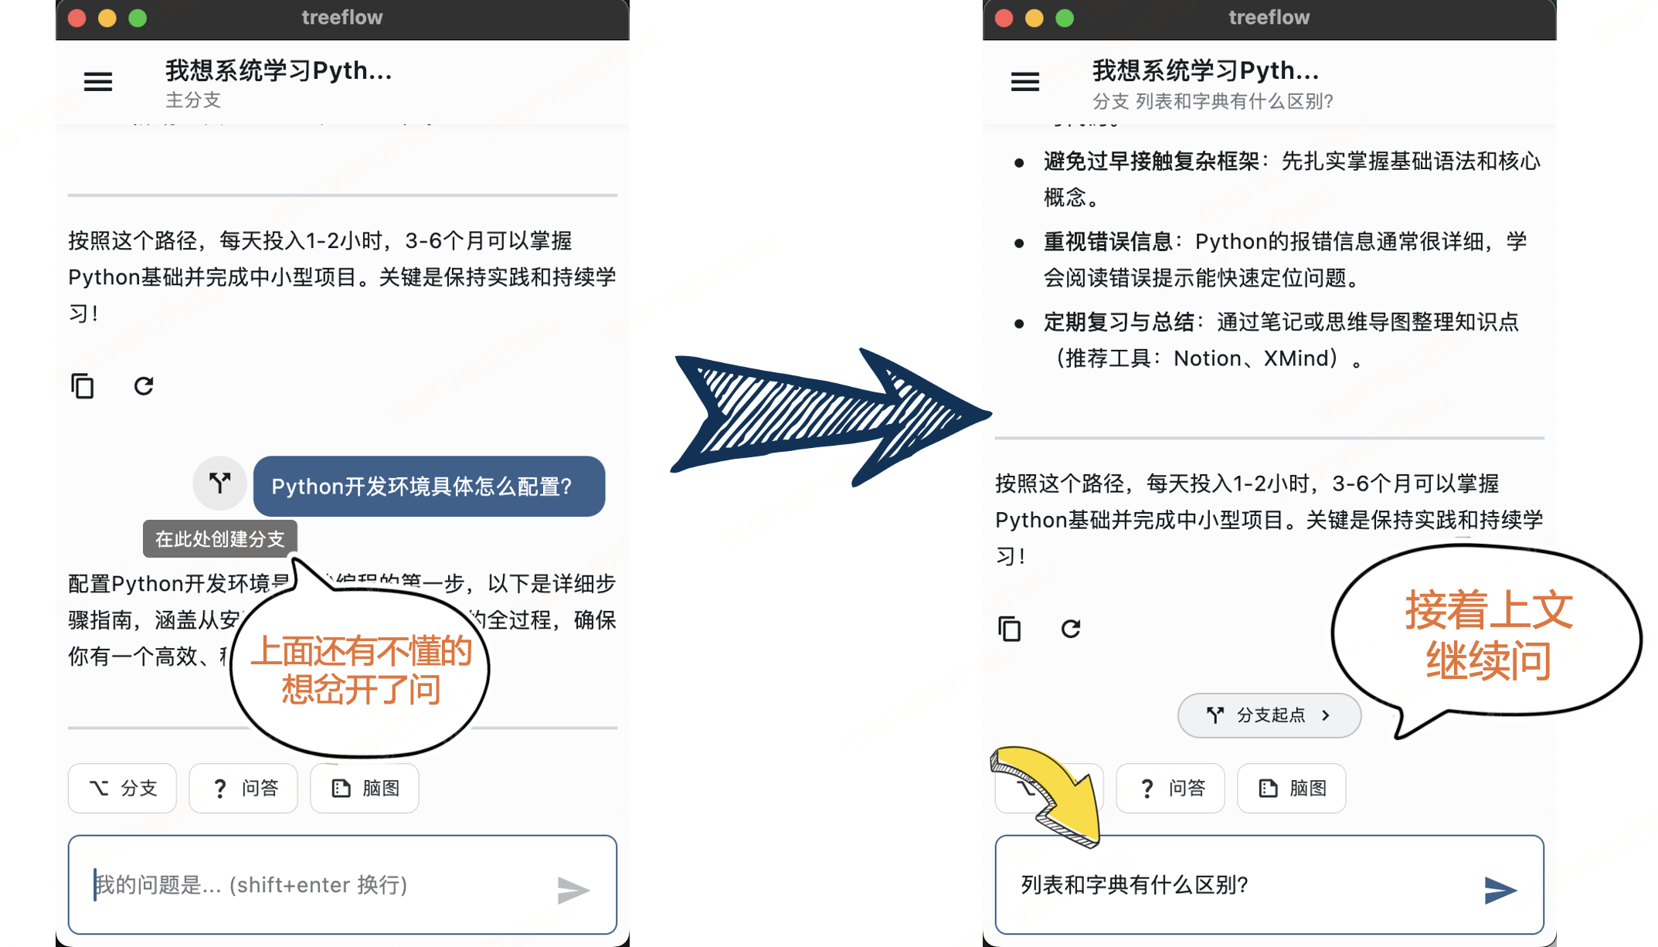Screen dimensions: 1658x947
Task: Switch to 脑图 mode in right window
Action: click(1292, 788)
